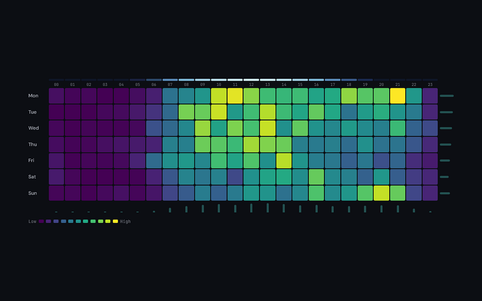Viewport: 482px width, 301px height.
Task: Click the Monday 18:00 heatmap cell
Action: 349,96
